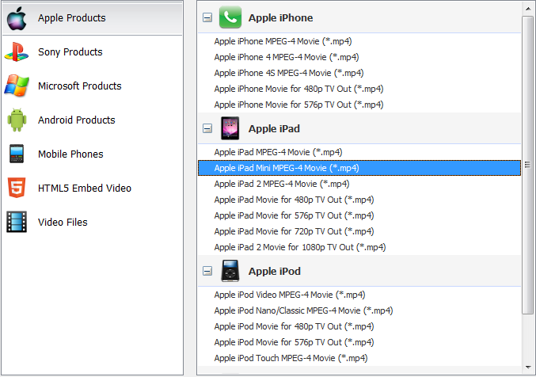Choose Apple iPad Movie for 720p TV Out

[x=359, y=231]
